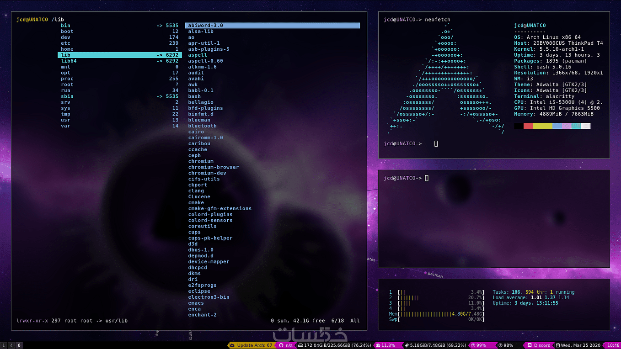Pick the black swatch in neofetch palette

click(x=519, y=126)
